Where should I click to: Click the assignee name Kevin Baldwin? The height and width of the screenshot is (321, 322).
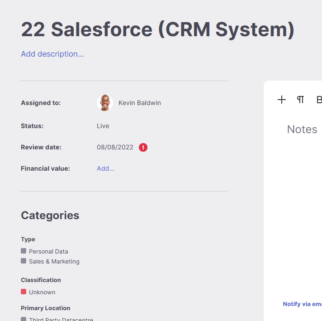(x=140, y=103)
